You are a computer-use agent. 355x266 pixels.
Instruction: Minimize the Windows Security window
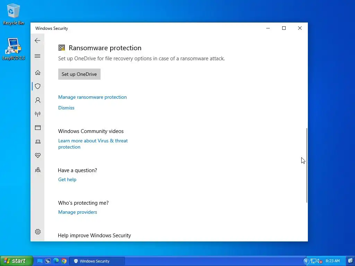click(268, 28)
